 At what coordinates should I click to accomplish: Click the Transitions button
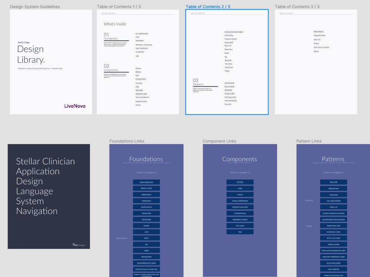(146, 213)
